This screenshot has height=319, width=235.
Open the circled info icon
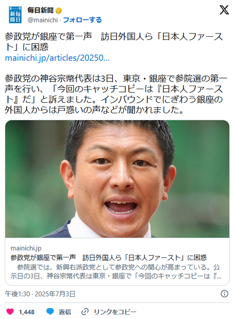click(x=224, y=294)
